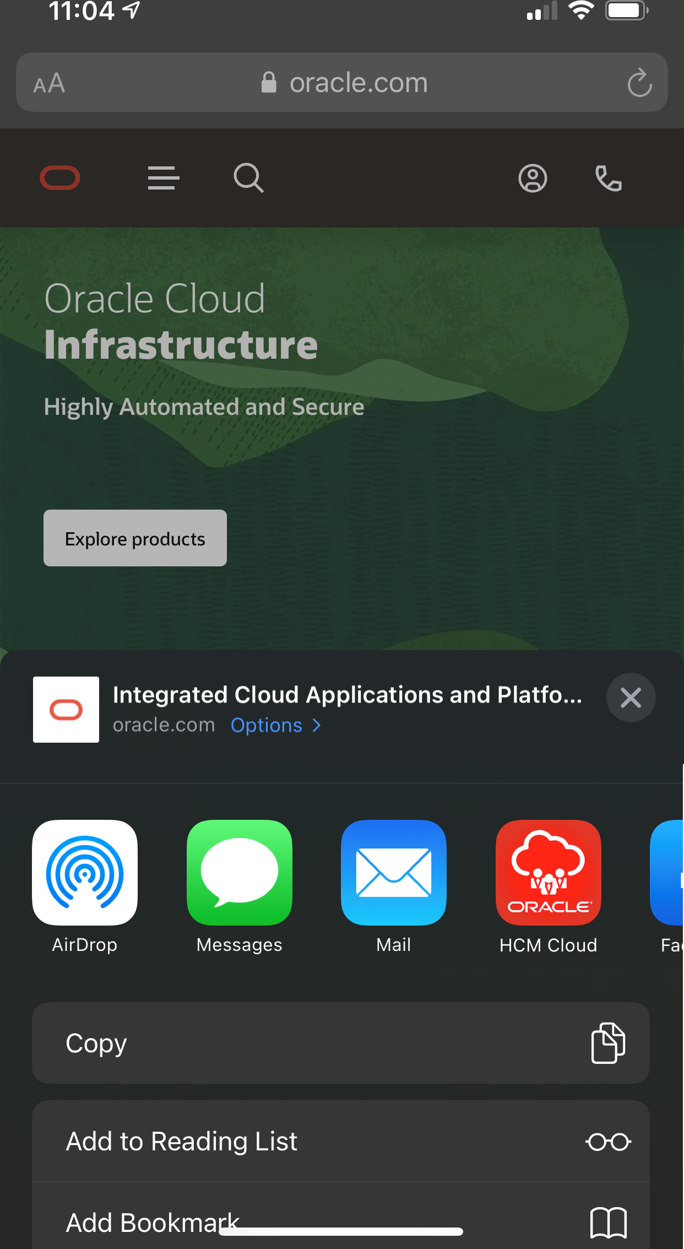The width and height of the screenshot is (684, 1249).
Task: Open the AA reader text options
Action: [x=49, y=84]
